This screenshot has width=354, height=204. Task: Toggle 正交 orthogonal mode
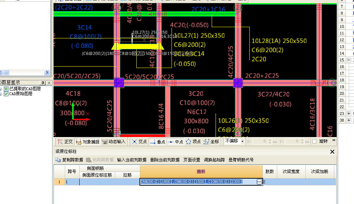65,142
